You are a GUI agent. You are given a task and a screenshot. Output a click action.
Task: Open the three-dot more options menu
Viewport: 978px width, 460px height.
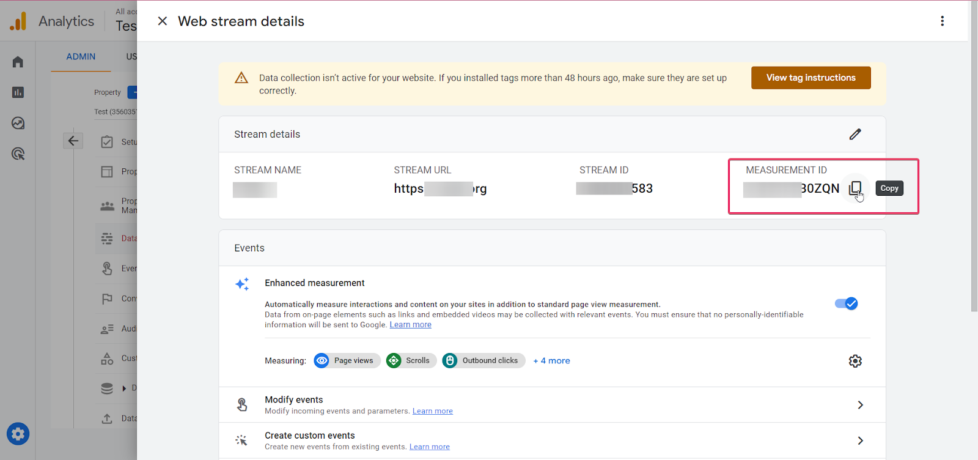click(x=942, y=21)
